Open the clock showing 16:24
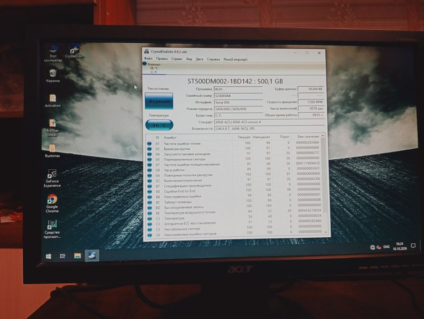The width and height of the screenshot is (424, 319). click(x=400, y=246)
